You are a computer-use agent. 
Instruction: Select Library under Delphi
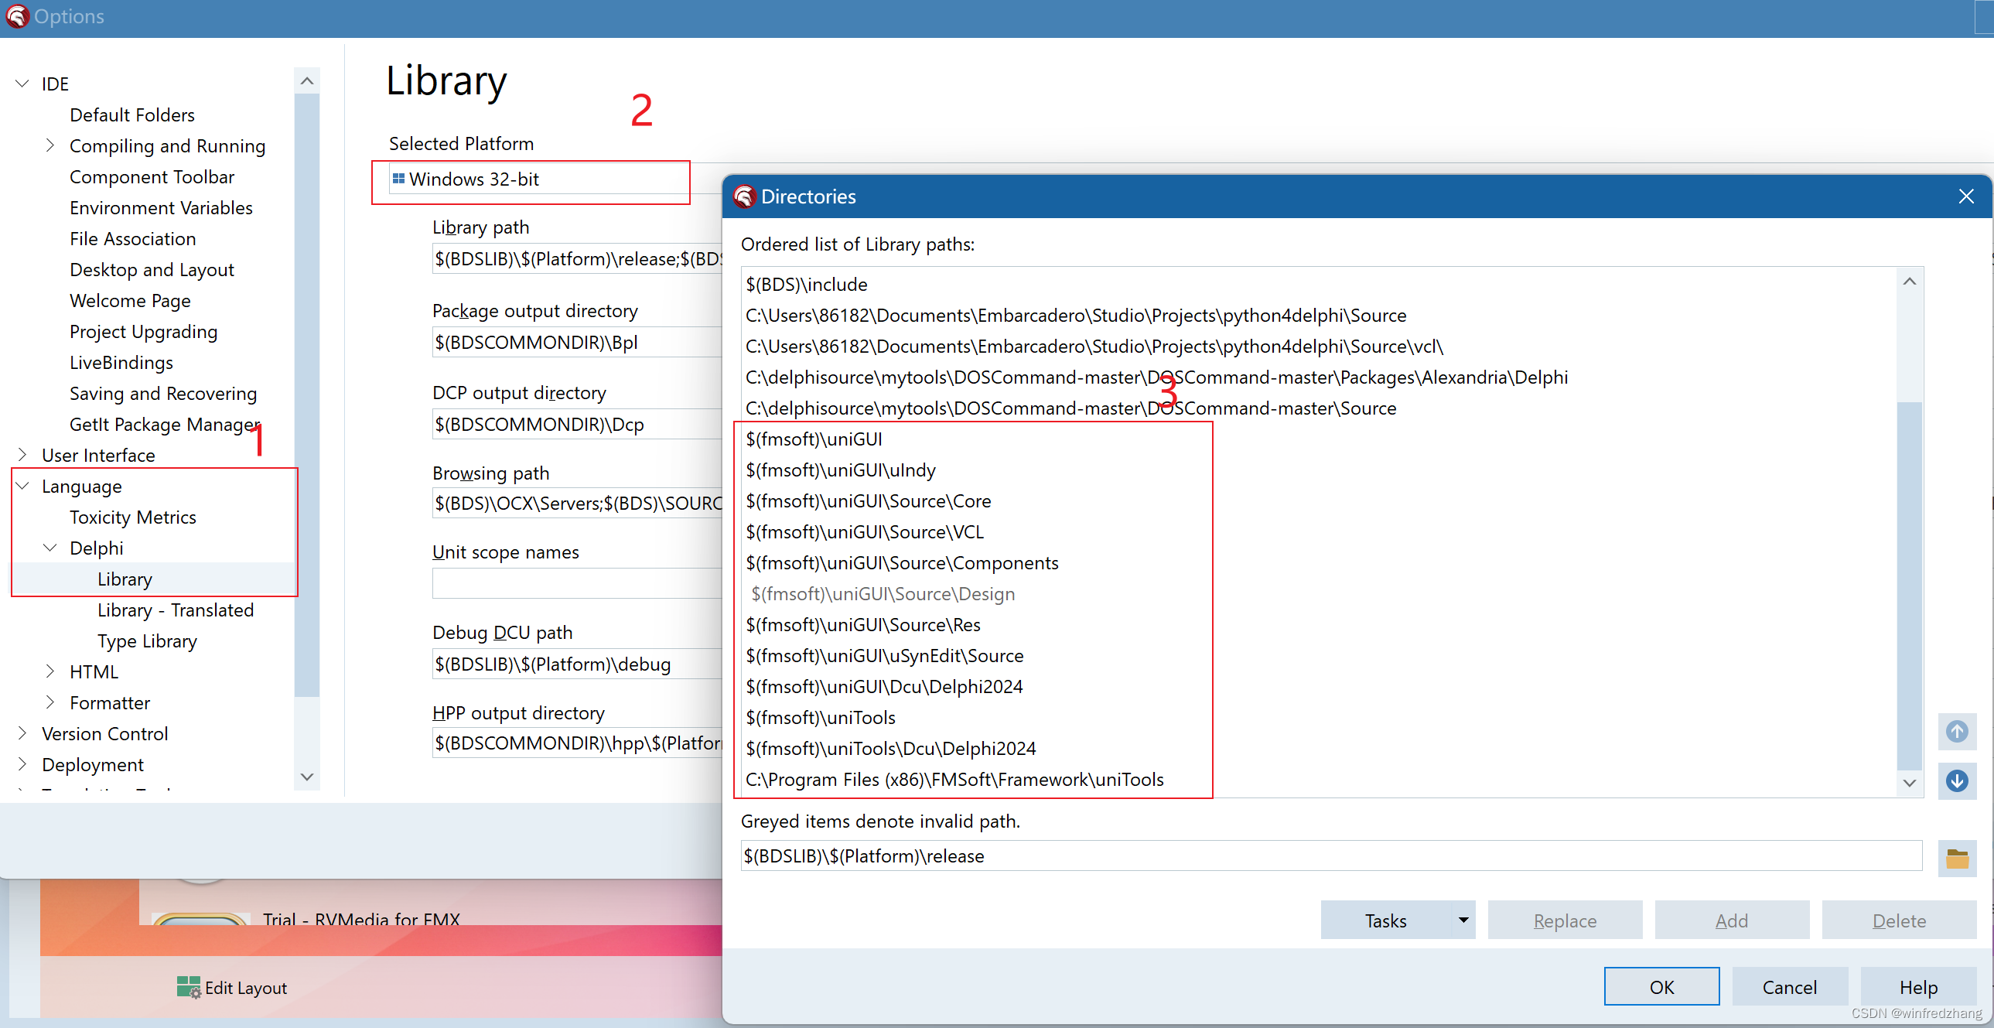[x=125, y=579]
